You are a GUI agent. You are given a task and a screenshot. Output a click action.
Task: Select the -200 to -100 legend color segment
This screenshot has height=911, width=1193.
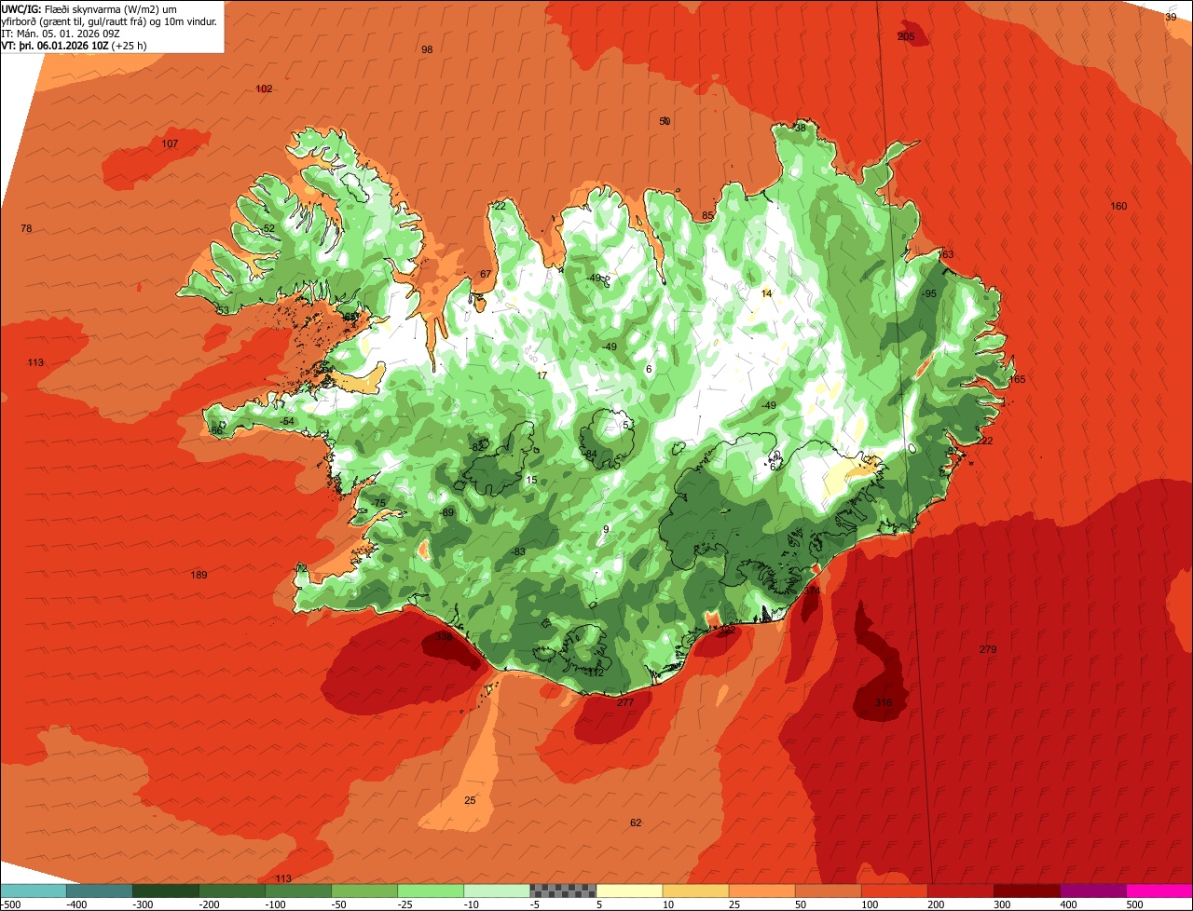[x=232, y=890]
